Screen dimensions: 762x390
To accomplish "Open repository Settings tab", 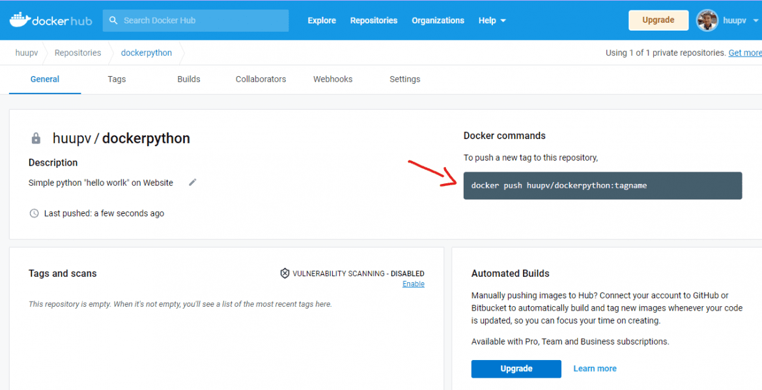I will (x=404, y=79).
